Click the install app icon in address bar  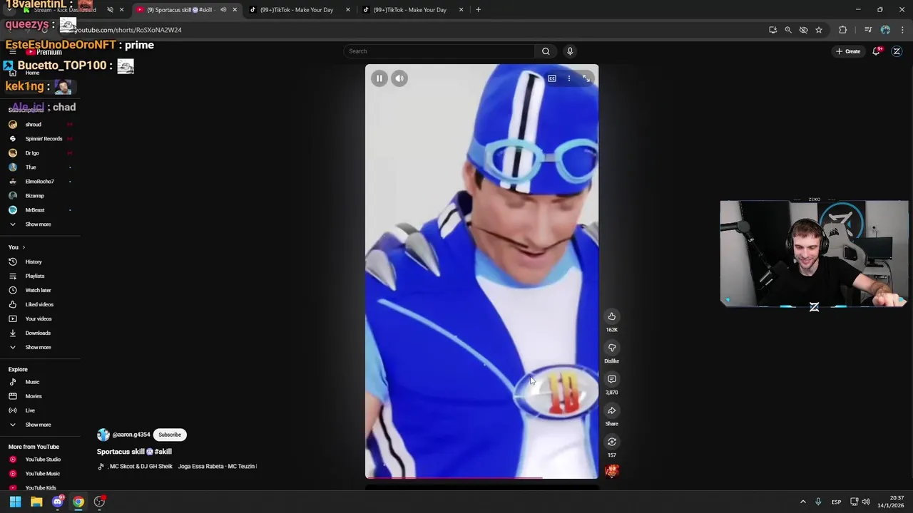pyautogui.click(x=772, y=30)
